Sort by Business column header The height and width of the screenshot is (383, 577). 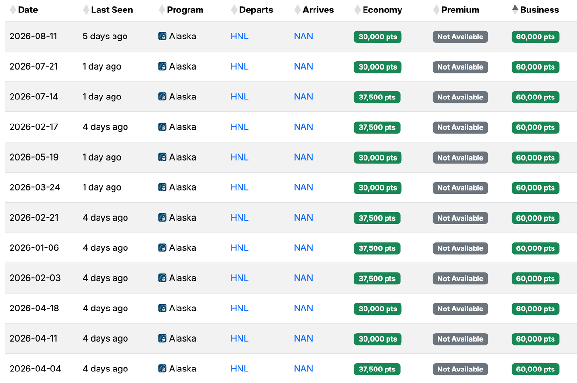(535, 10)
